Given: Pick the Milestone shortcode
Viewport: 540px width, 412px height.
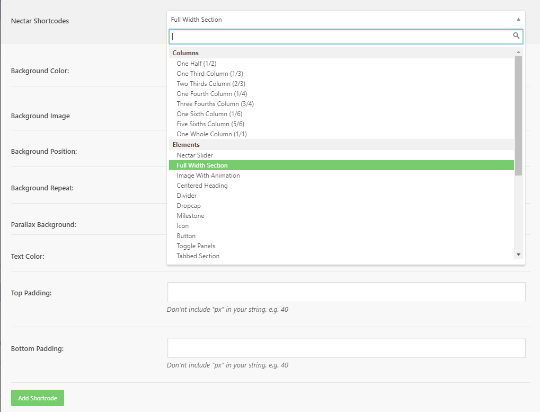Looking at the screenshot, I should click(x=190, y=216).
